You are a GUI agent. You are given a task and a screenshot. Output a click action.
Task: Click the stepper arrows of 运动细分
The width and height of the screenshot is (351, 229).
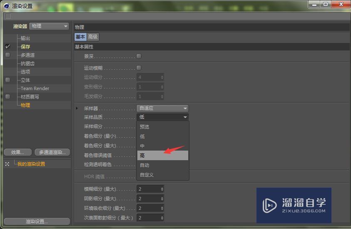pyautogui.click(x=162, y=77)
